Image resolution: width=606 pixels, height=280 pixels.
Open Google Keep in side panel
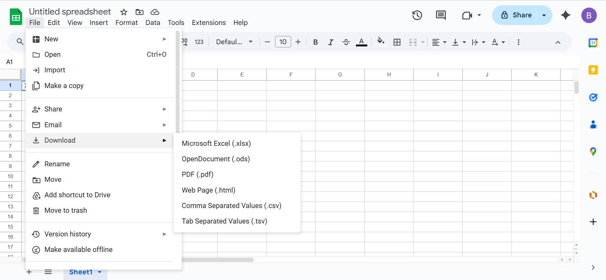(x=593, y=70)
